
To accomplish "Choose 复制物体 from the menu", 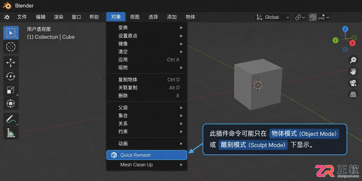I will click(147, 80).
